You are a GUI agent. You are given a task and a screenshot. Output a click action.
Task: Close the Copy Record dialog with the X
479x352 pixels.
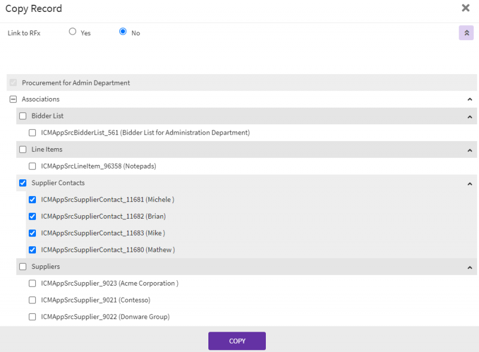coord(465,8)
